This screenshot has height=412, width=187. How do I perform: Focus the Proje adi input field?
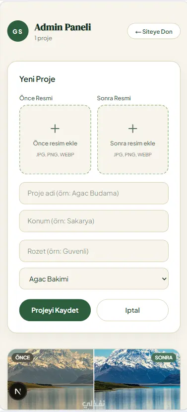pyautogui.click(x=94, y=193)
